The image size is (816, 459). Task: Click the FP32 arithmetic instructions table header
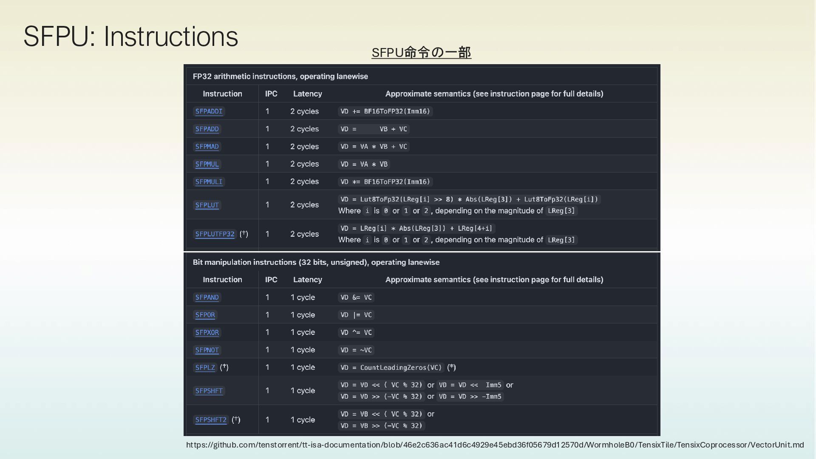click(280, 76)
